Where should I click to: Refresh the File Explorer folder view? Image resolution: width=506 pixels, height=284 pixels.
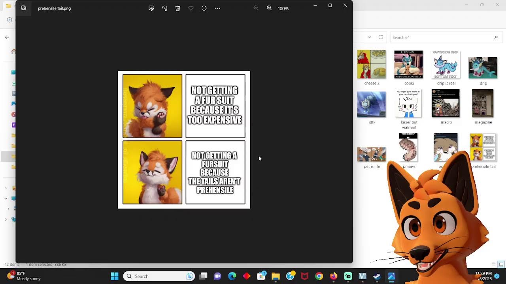[x=381, y=37]
